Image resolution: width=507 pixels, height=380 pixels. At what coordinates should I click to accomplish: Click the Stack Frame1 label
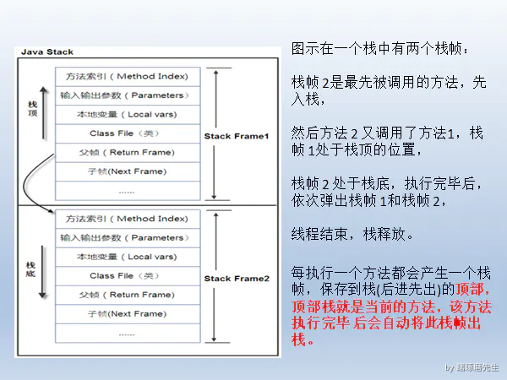[x=237, y=136]
